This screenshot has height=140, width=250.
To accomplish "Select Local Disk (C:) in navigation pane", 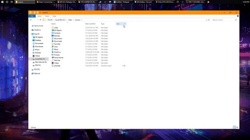I will [x=39, y=59].
